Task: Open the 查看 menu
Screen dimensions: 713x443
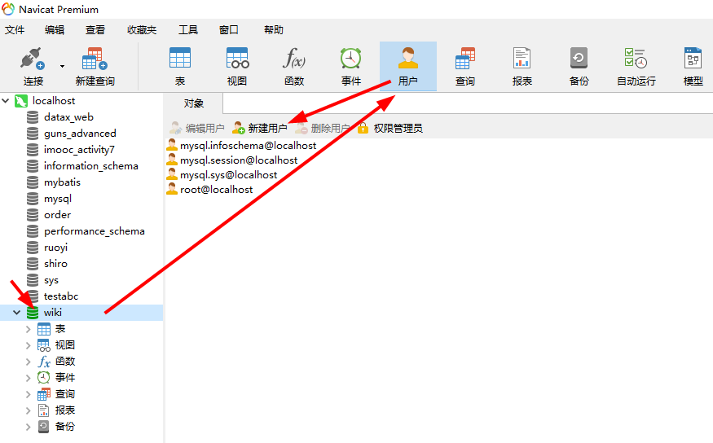Action: pos(95,30)
